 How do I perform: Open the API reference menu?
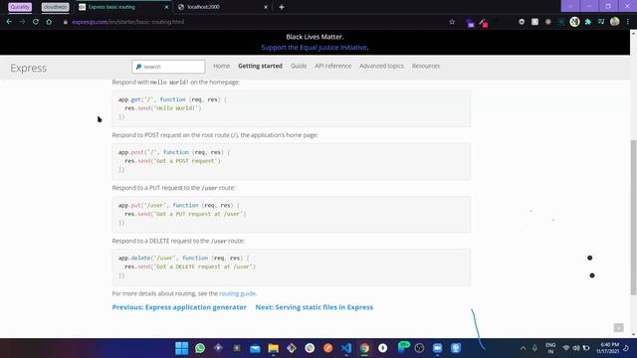[332, 66]
